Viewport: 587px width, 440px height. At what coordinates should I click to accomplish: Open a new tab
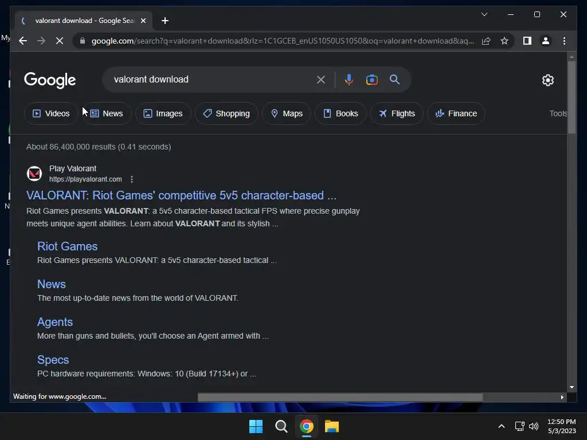click(165, 21)
